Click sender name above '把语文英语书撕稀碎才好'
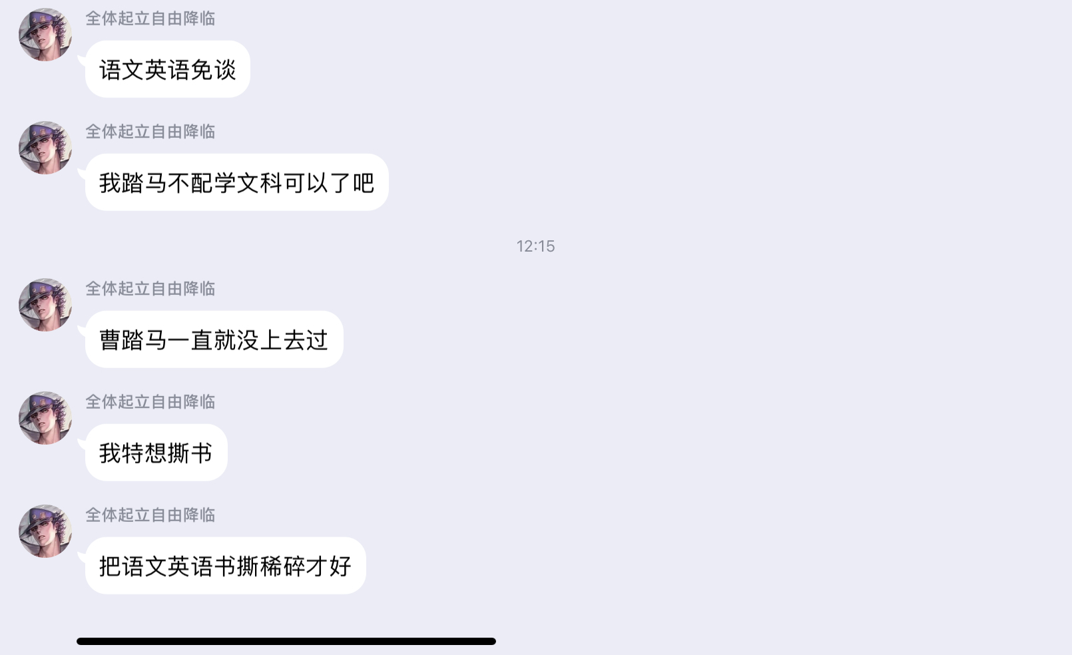This screenshot has height=655, width=1072. pos(150,515)
